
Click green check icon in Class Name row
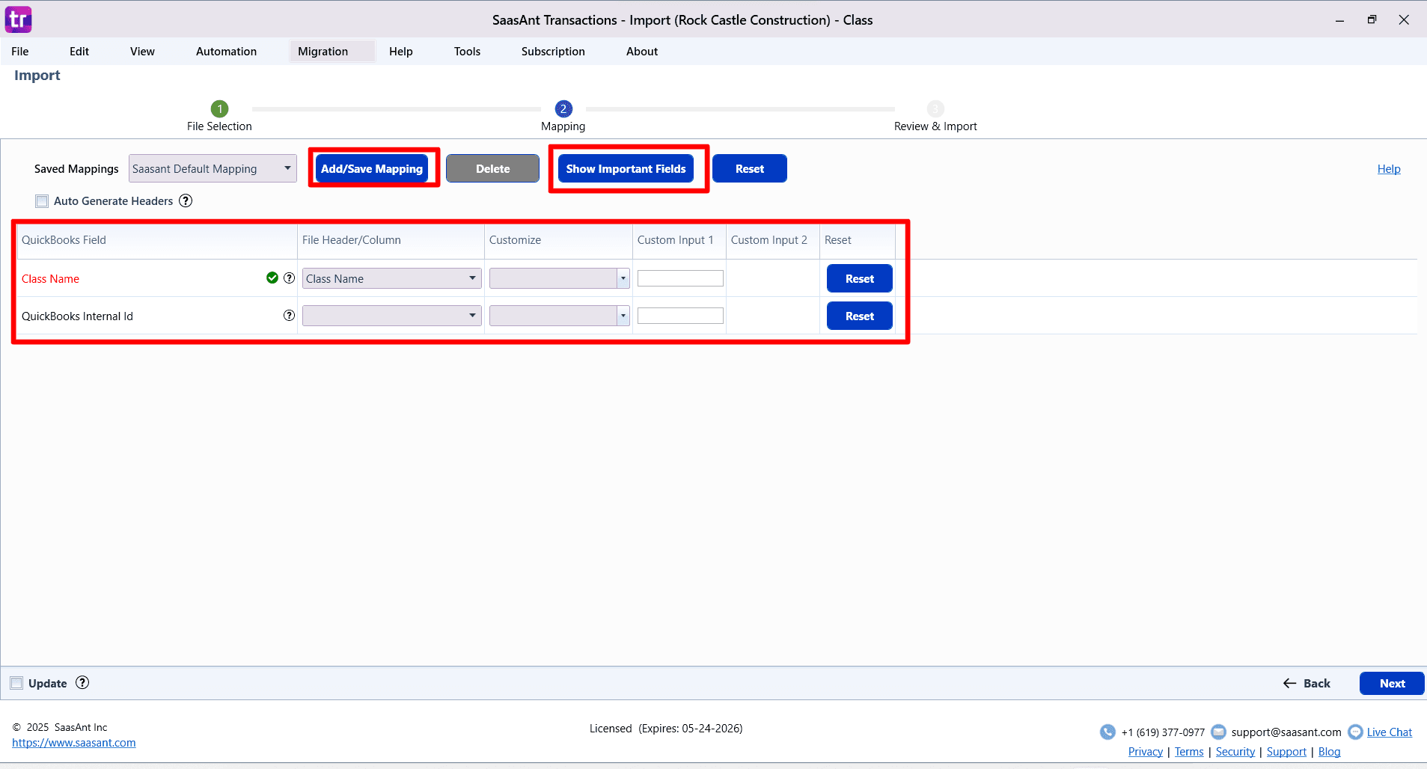point(272,278)
